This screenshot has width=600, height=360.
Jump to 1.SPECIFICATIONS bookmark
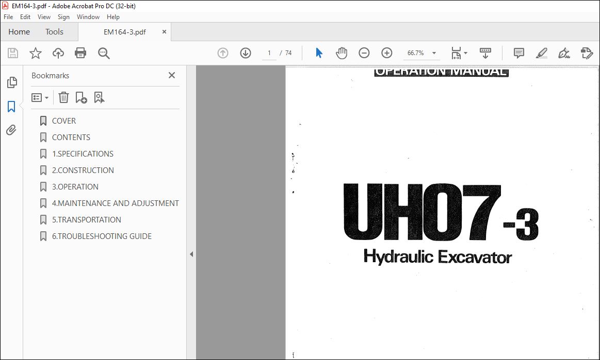[x=83, y=153]
